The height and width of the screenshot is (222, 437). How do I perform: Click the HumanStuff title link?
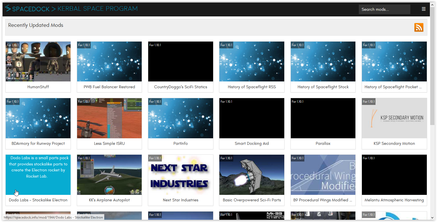(38, 87)
